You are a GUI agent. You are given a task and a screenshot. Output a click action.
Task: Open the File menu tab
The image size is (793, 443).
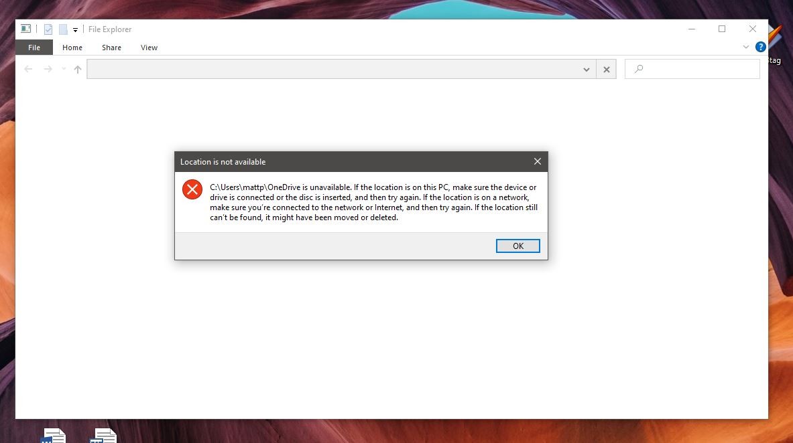[x=34, y=48]
